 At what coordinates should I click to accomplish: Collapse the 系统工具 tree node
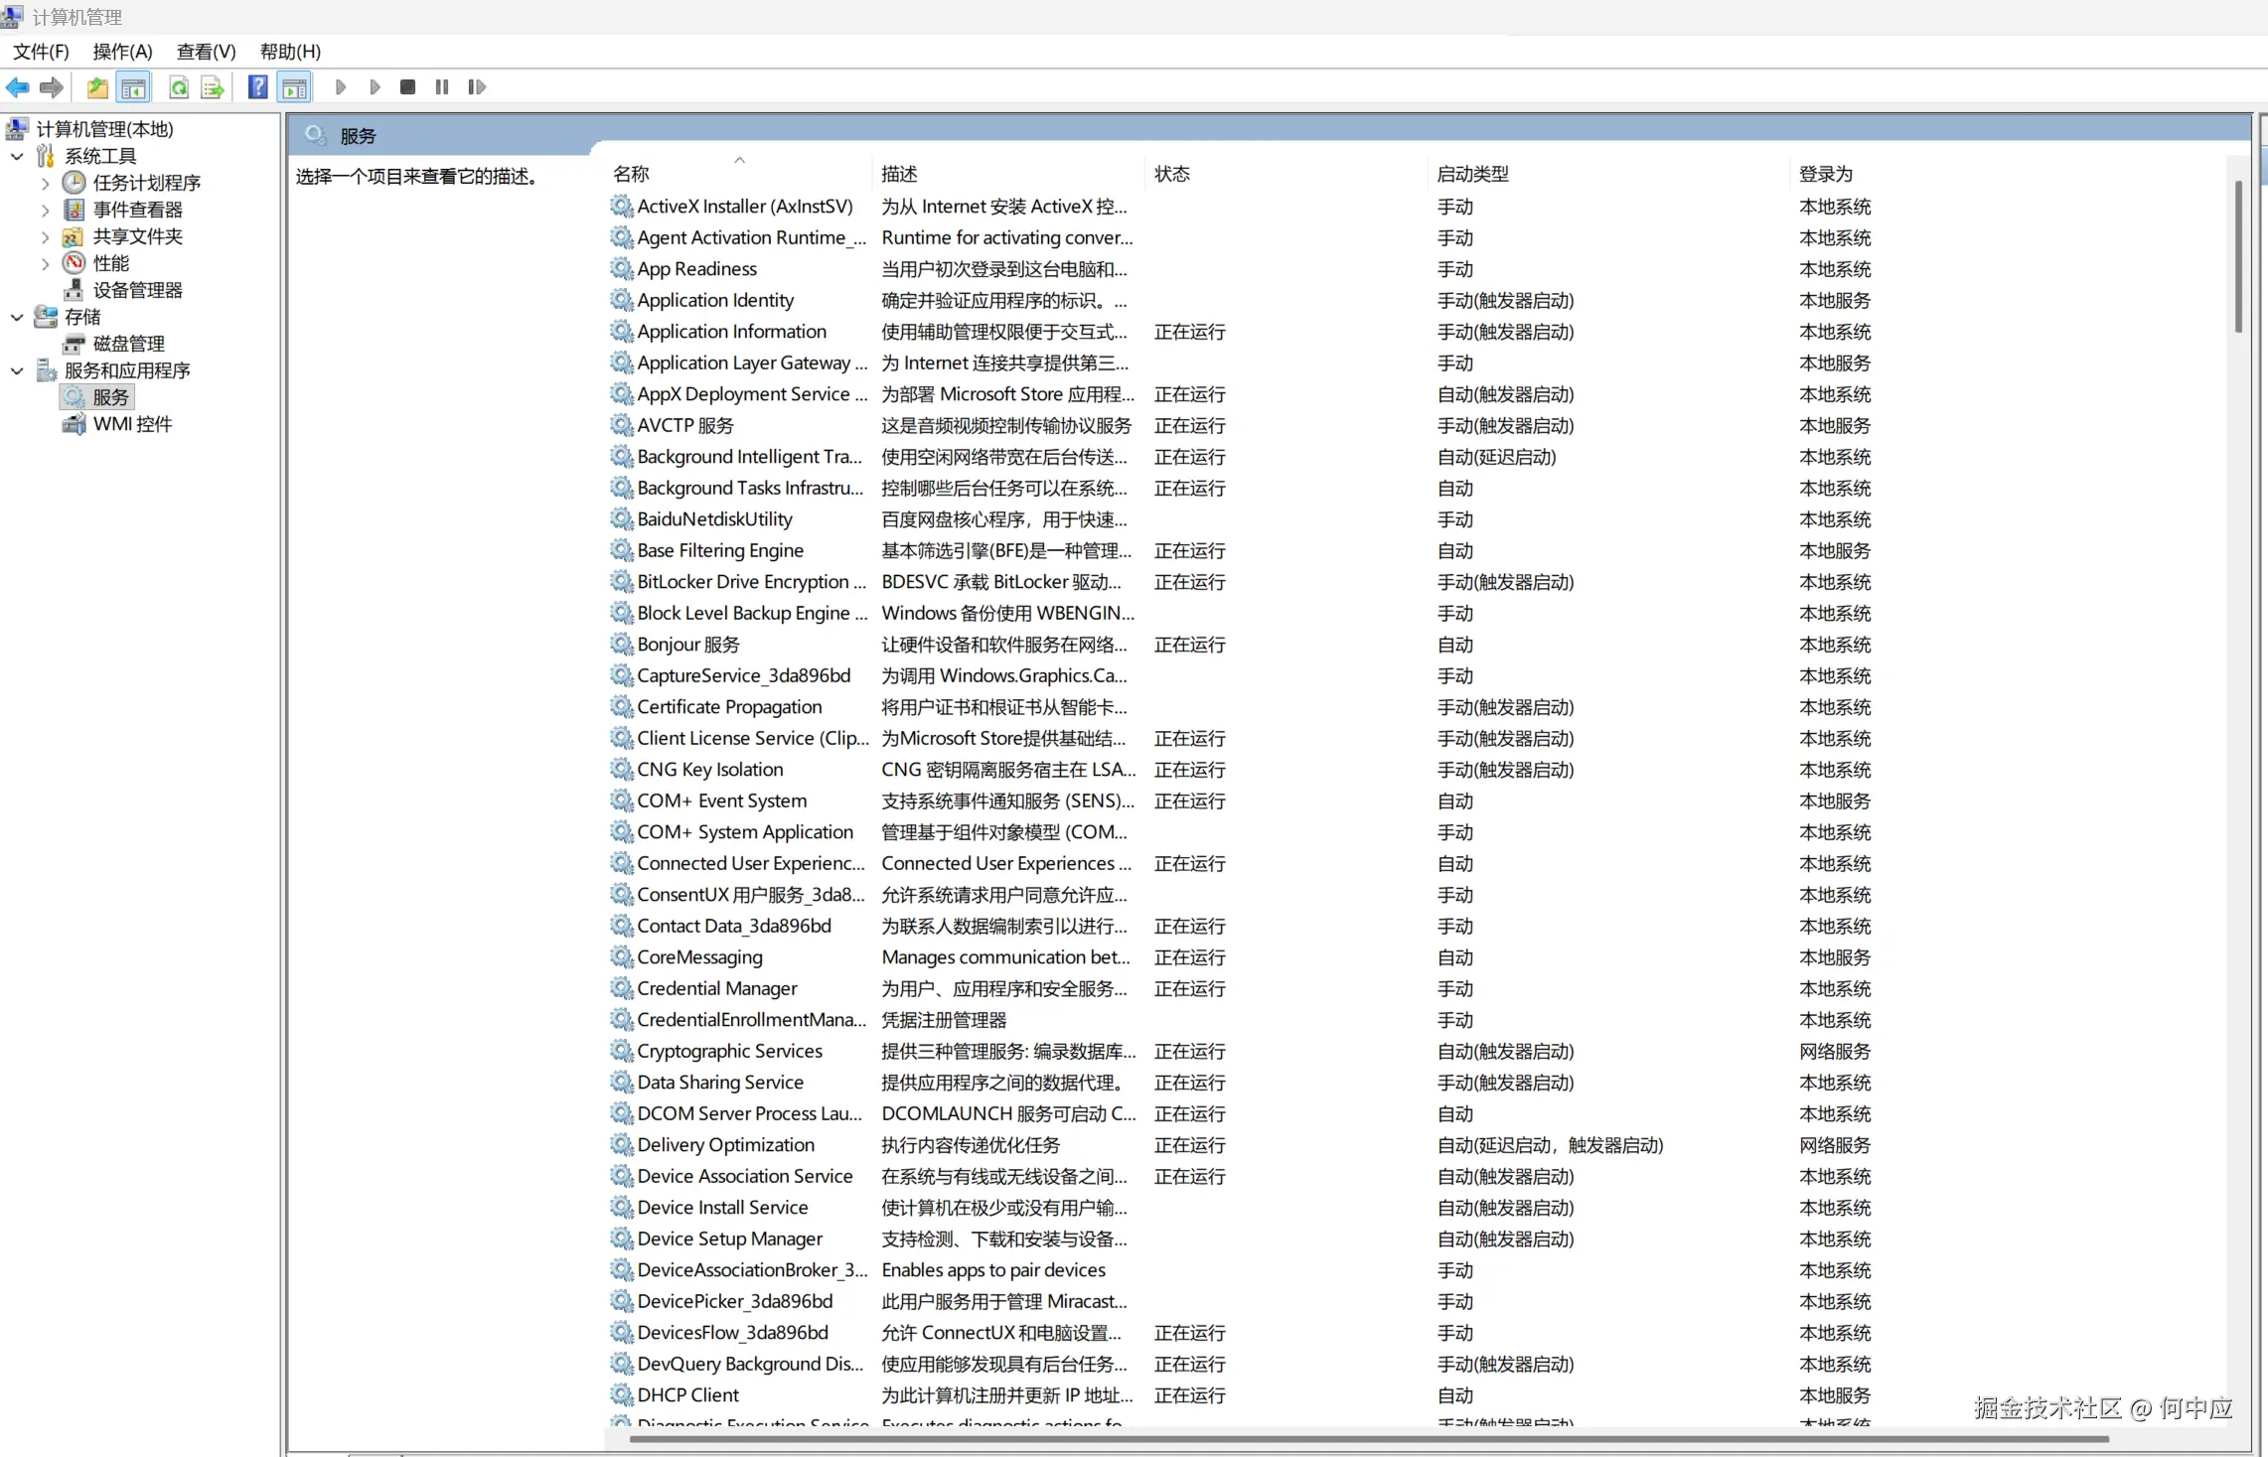[17, 156]
